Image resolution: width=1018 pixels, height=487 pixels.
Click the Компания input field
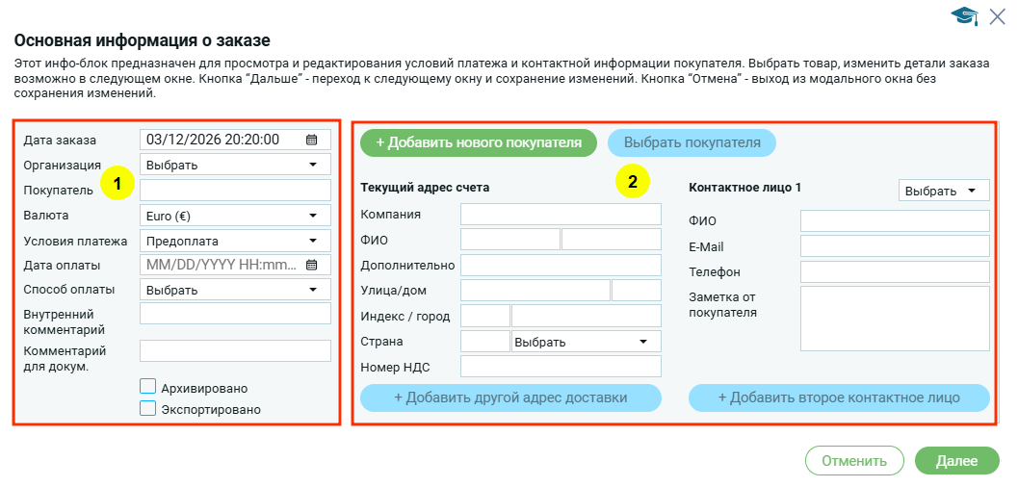point(561,214)
